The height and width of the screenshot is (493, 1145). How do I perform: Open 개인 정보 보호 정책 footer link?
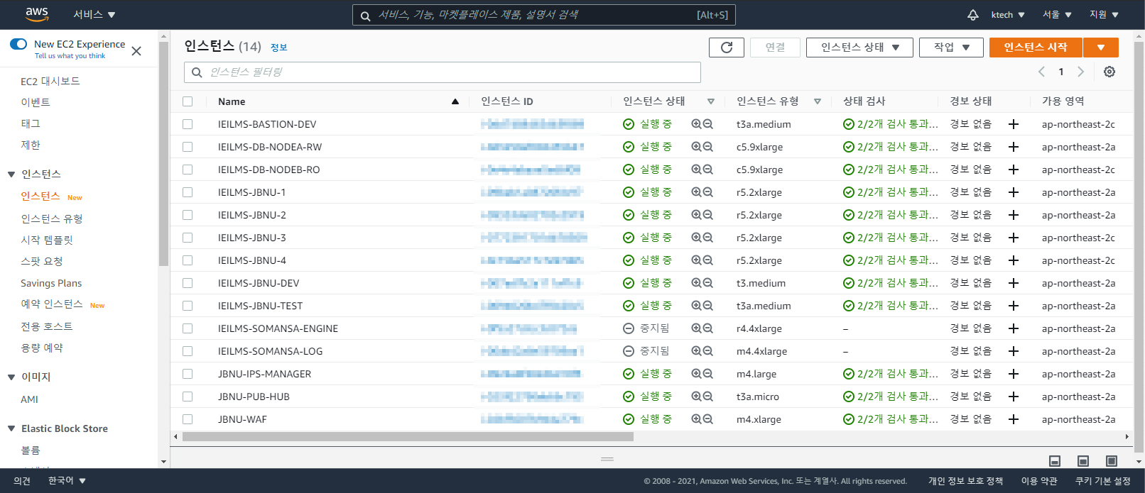[965, 481]
